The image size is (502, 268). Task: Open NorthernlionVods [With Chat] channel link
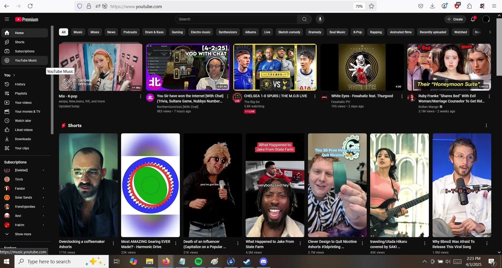tap(177, 107)
